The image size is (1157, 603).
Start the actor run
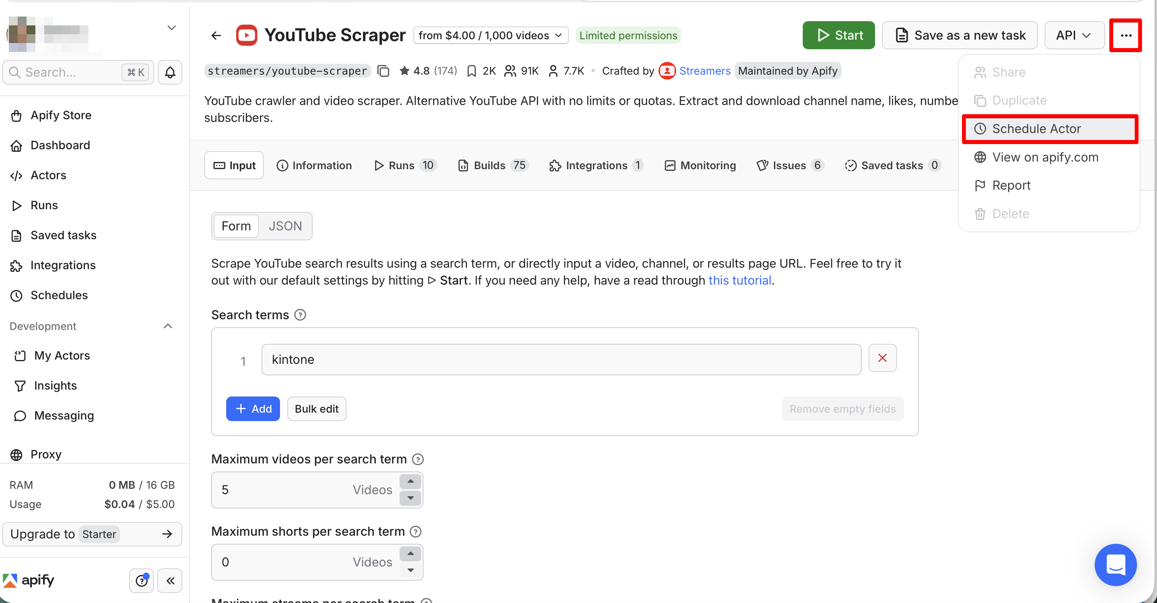pos(838,35)
